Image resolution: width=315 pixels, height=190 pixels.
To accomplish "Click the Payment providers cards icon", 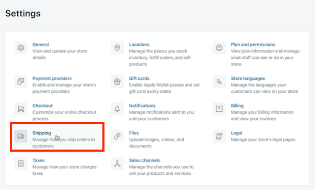I will (20, 81).
